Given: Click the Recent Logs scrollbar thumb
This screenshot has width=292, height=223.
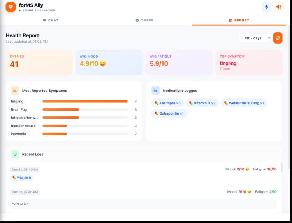Looking at the screenshot, I should (281, 167).
